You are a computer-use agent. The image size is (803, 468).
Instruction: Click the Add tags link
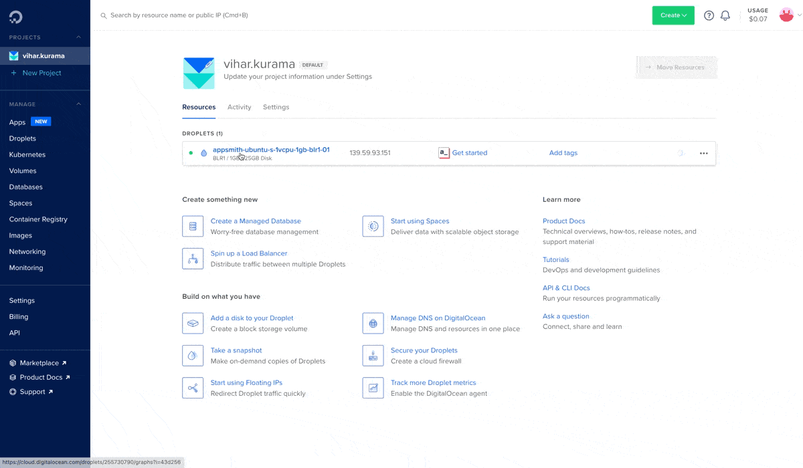[563, 153]
